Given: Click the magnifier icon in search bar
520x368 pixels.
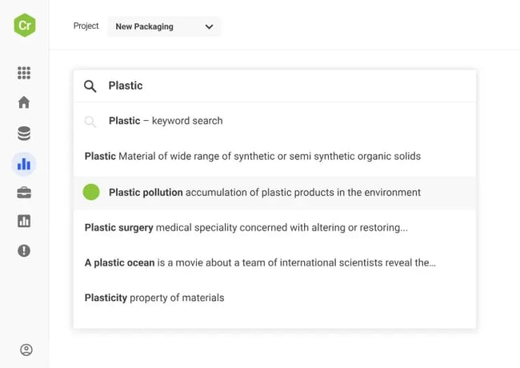Looking at the screenshot, I should (x=90, y=86).
